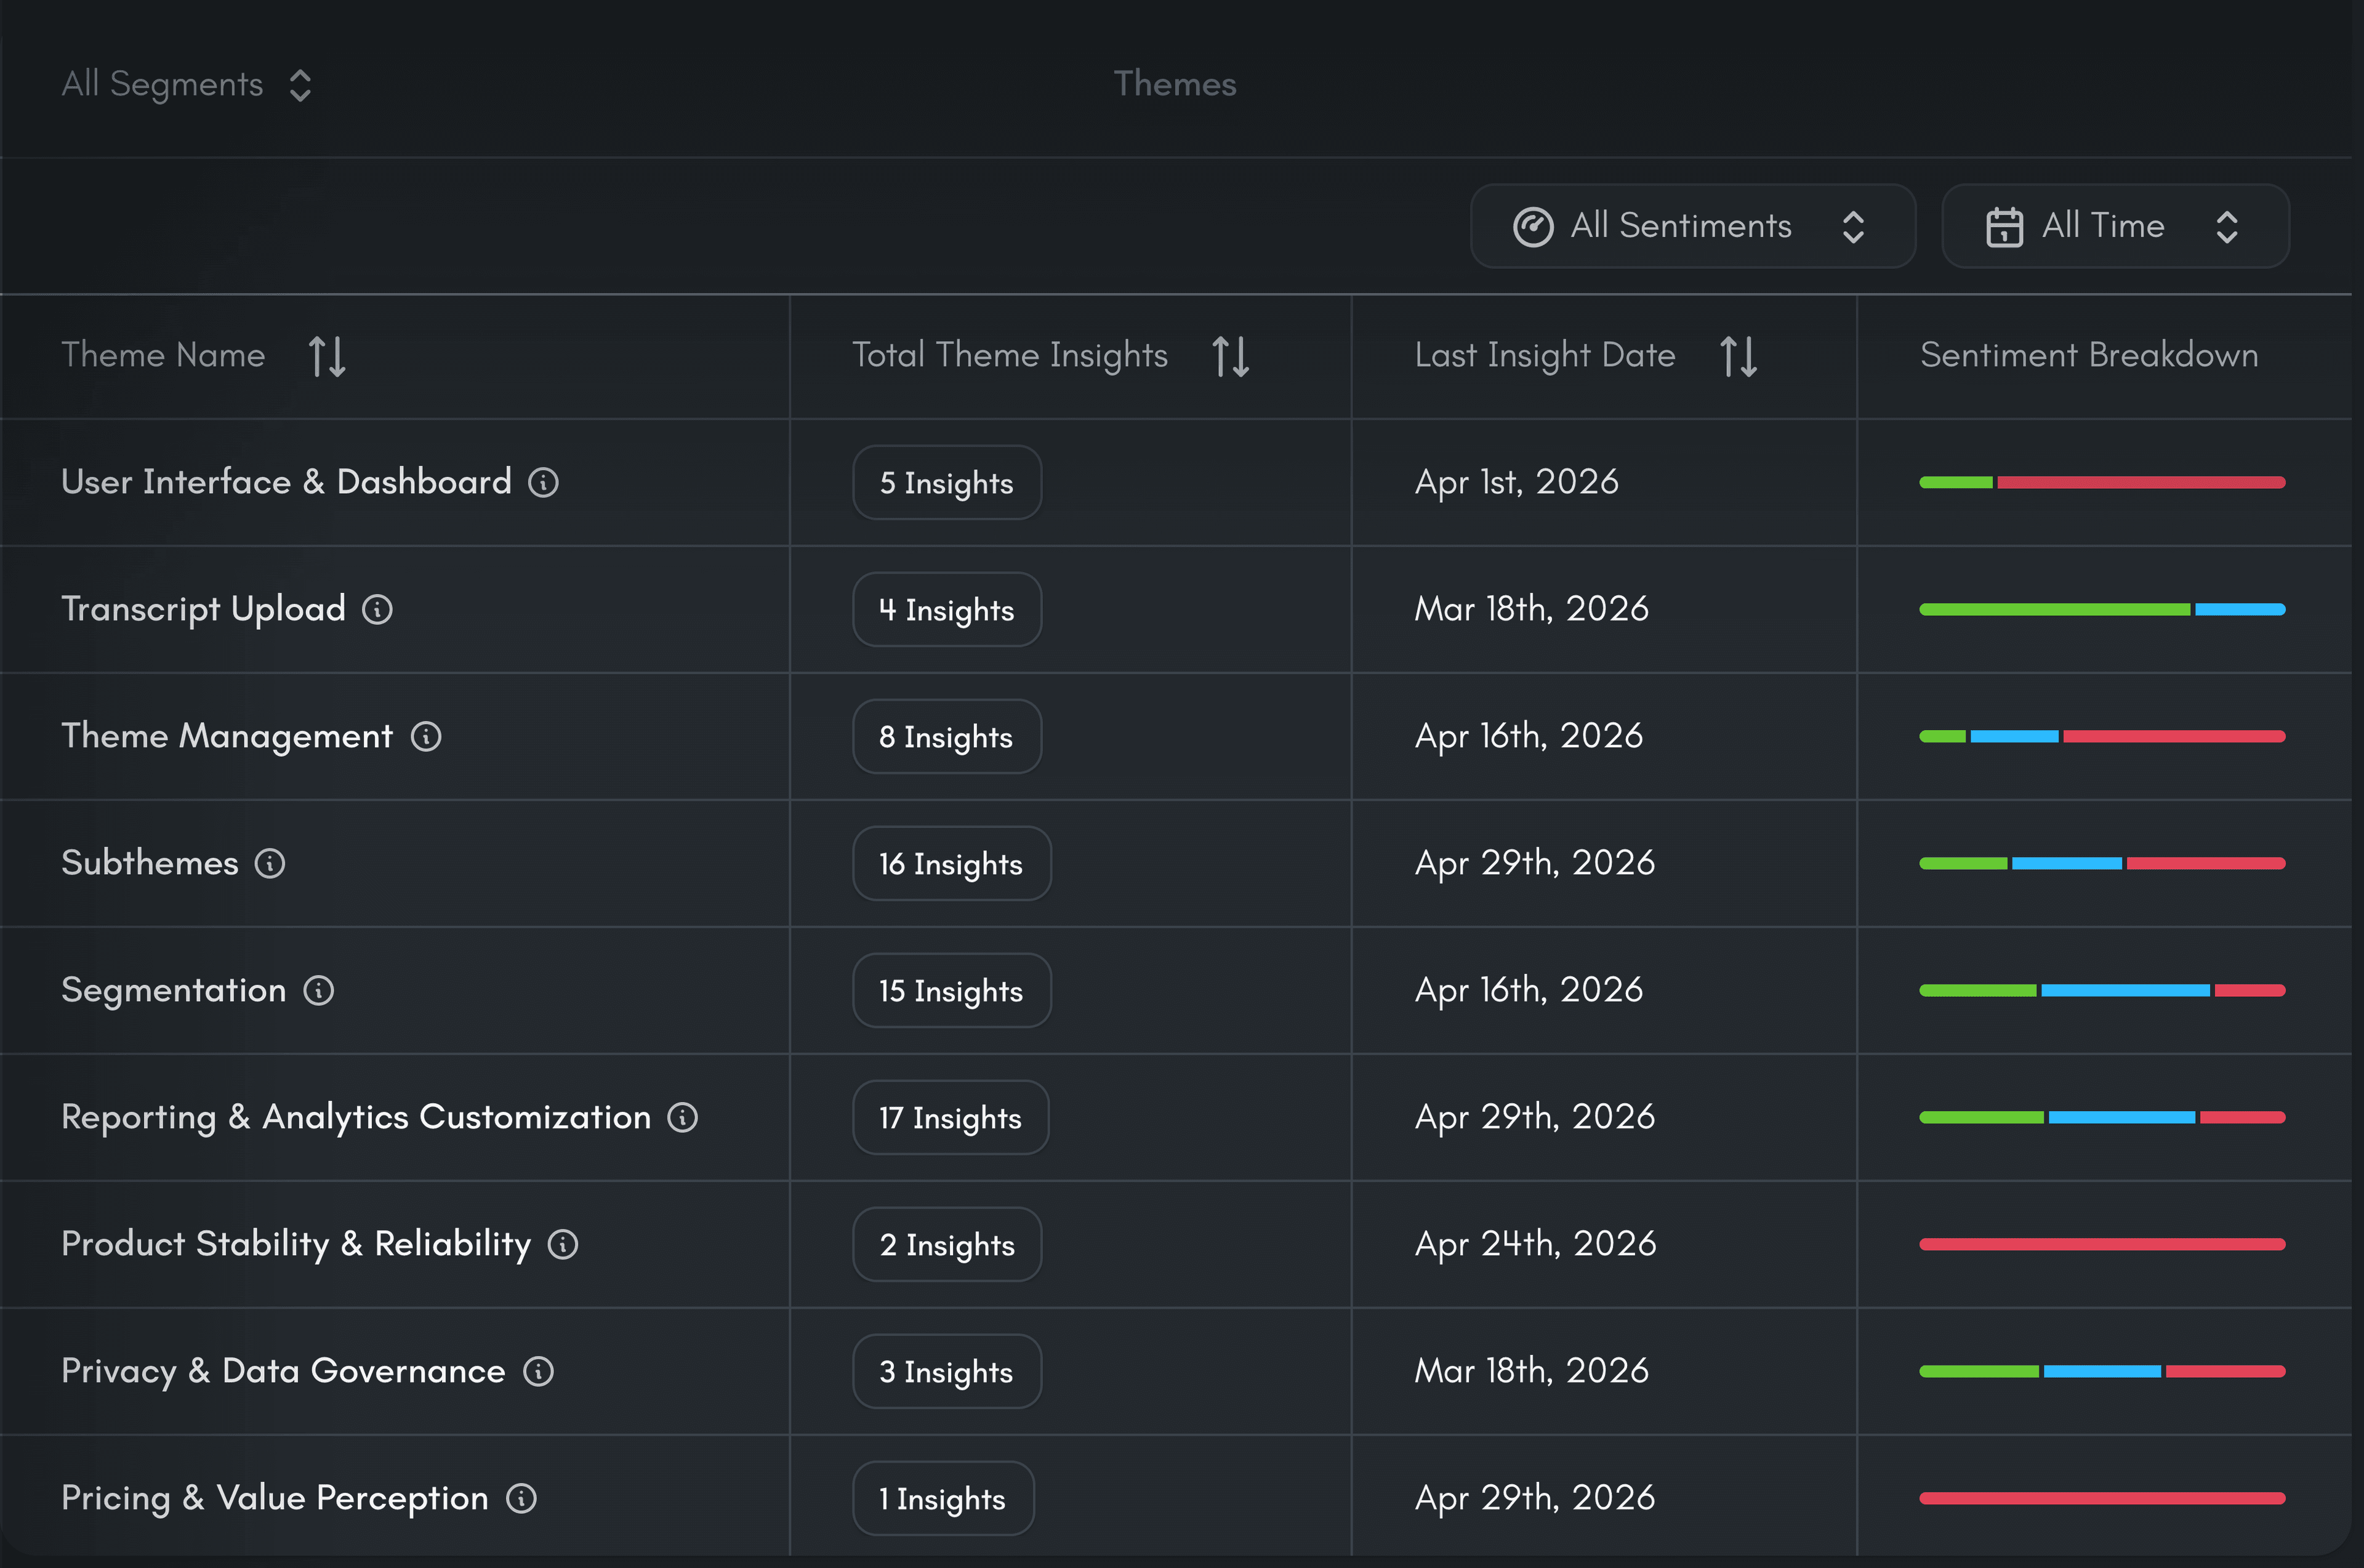
Task: Open the 1 Insights badge
Action: click(943, 1499)
